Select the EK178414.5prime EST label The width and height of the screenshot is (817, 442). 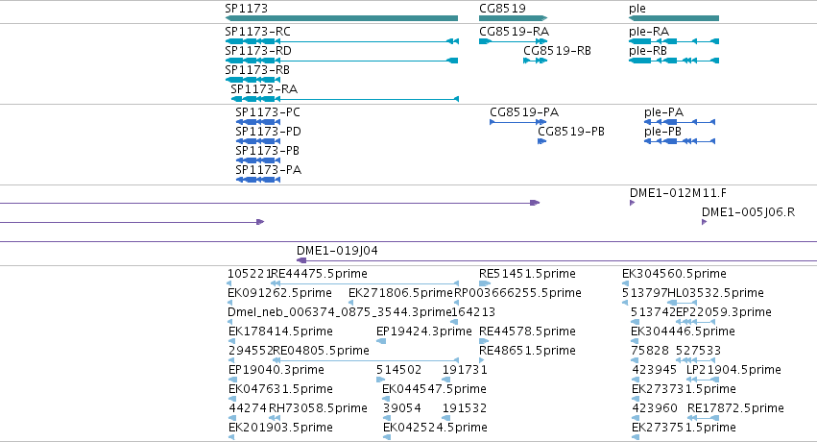(280, 331)
